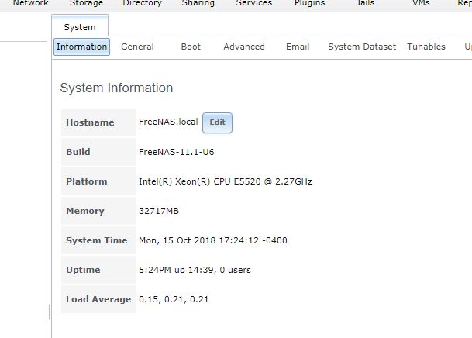472x338 pixels.
Task: Open the Services menu
Action: tap(253, 3)
